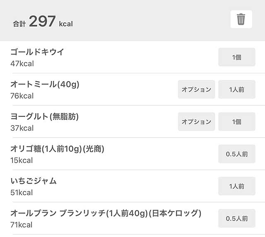The width and height of the screenshot is (265, 237).
Task: Click the 合計 297 kcal total
Action: (x=43, y=22)
